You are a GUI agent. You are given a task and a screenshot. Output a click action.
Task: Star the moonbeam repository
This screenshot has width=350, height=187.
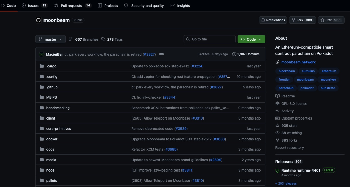[x=331, y=20]
